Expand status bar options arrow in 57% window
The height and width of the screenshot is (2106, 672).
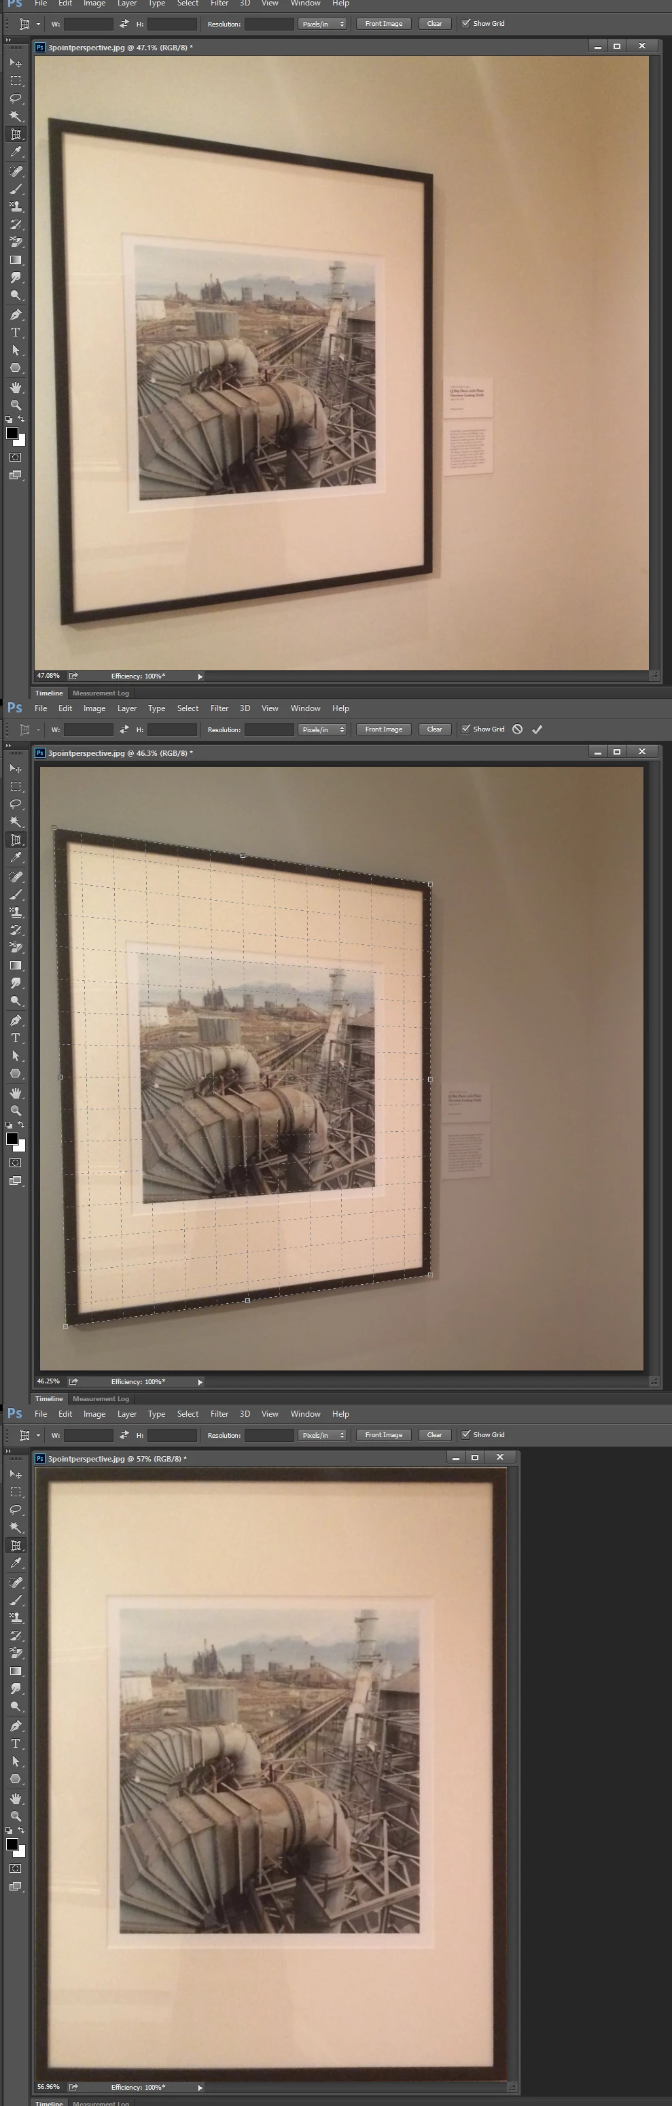(200, 2088)
